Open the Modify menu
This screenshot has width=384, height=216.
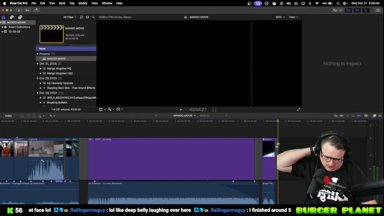point(83,3)
